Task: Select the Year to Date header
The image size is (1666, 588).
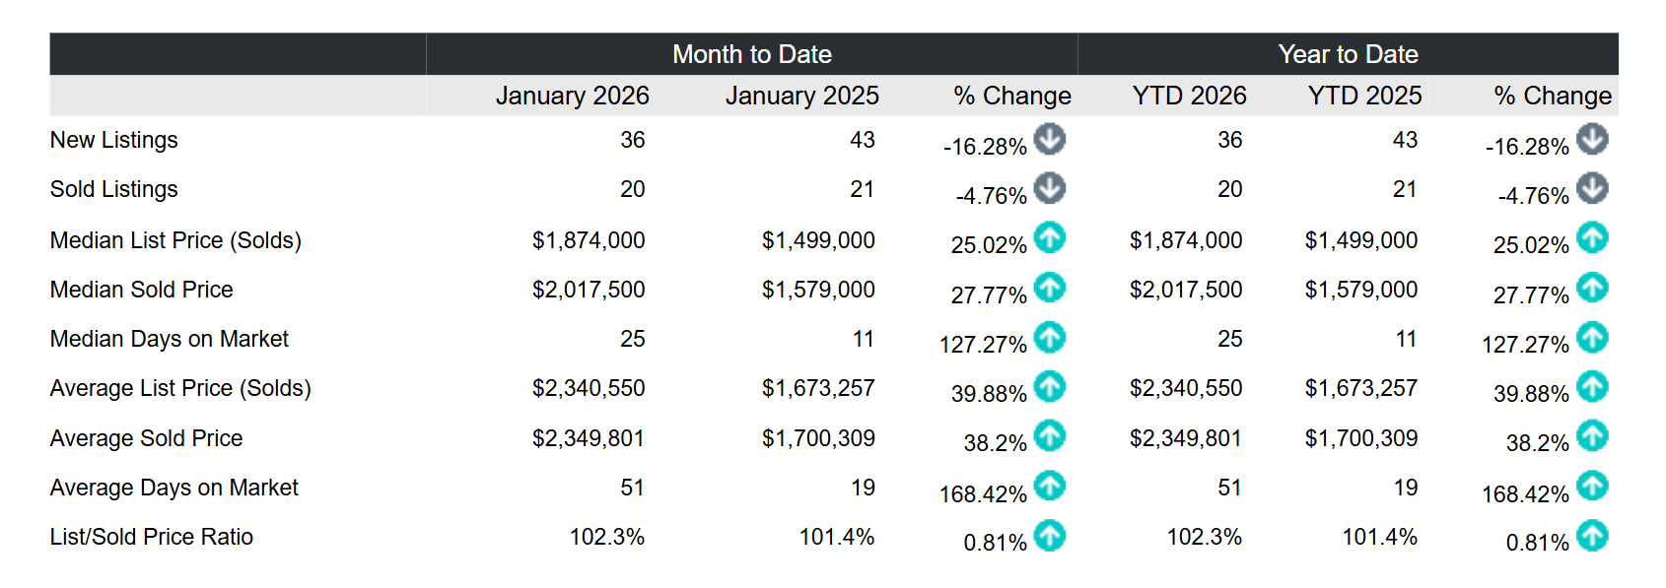Action: [1348, 54]
